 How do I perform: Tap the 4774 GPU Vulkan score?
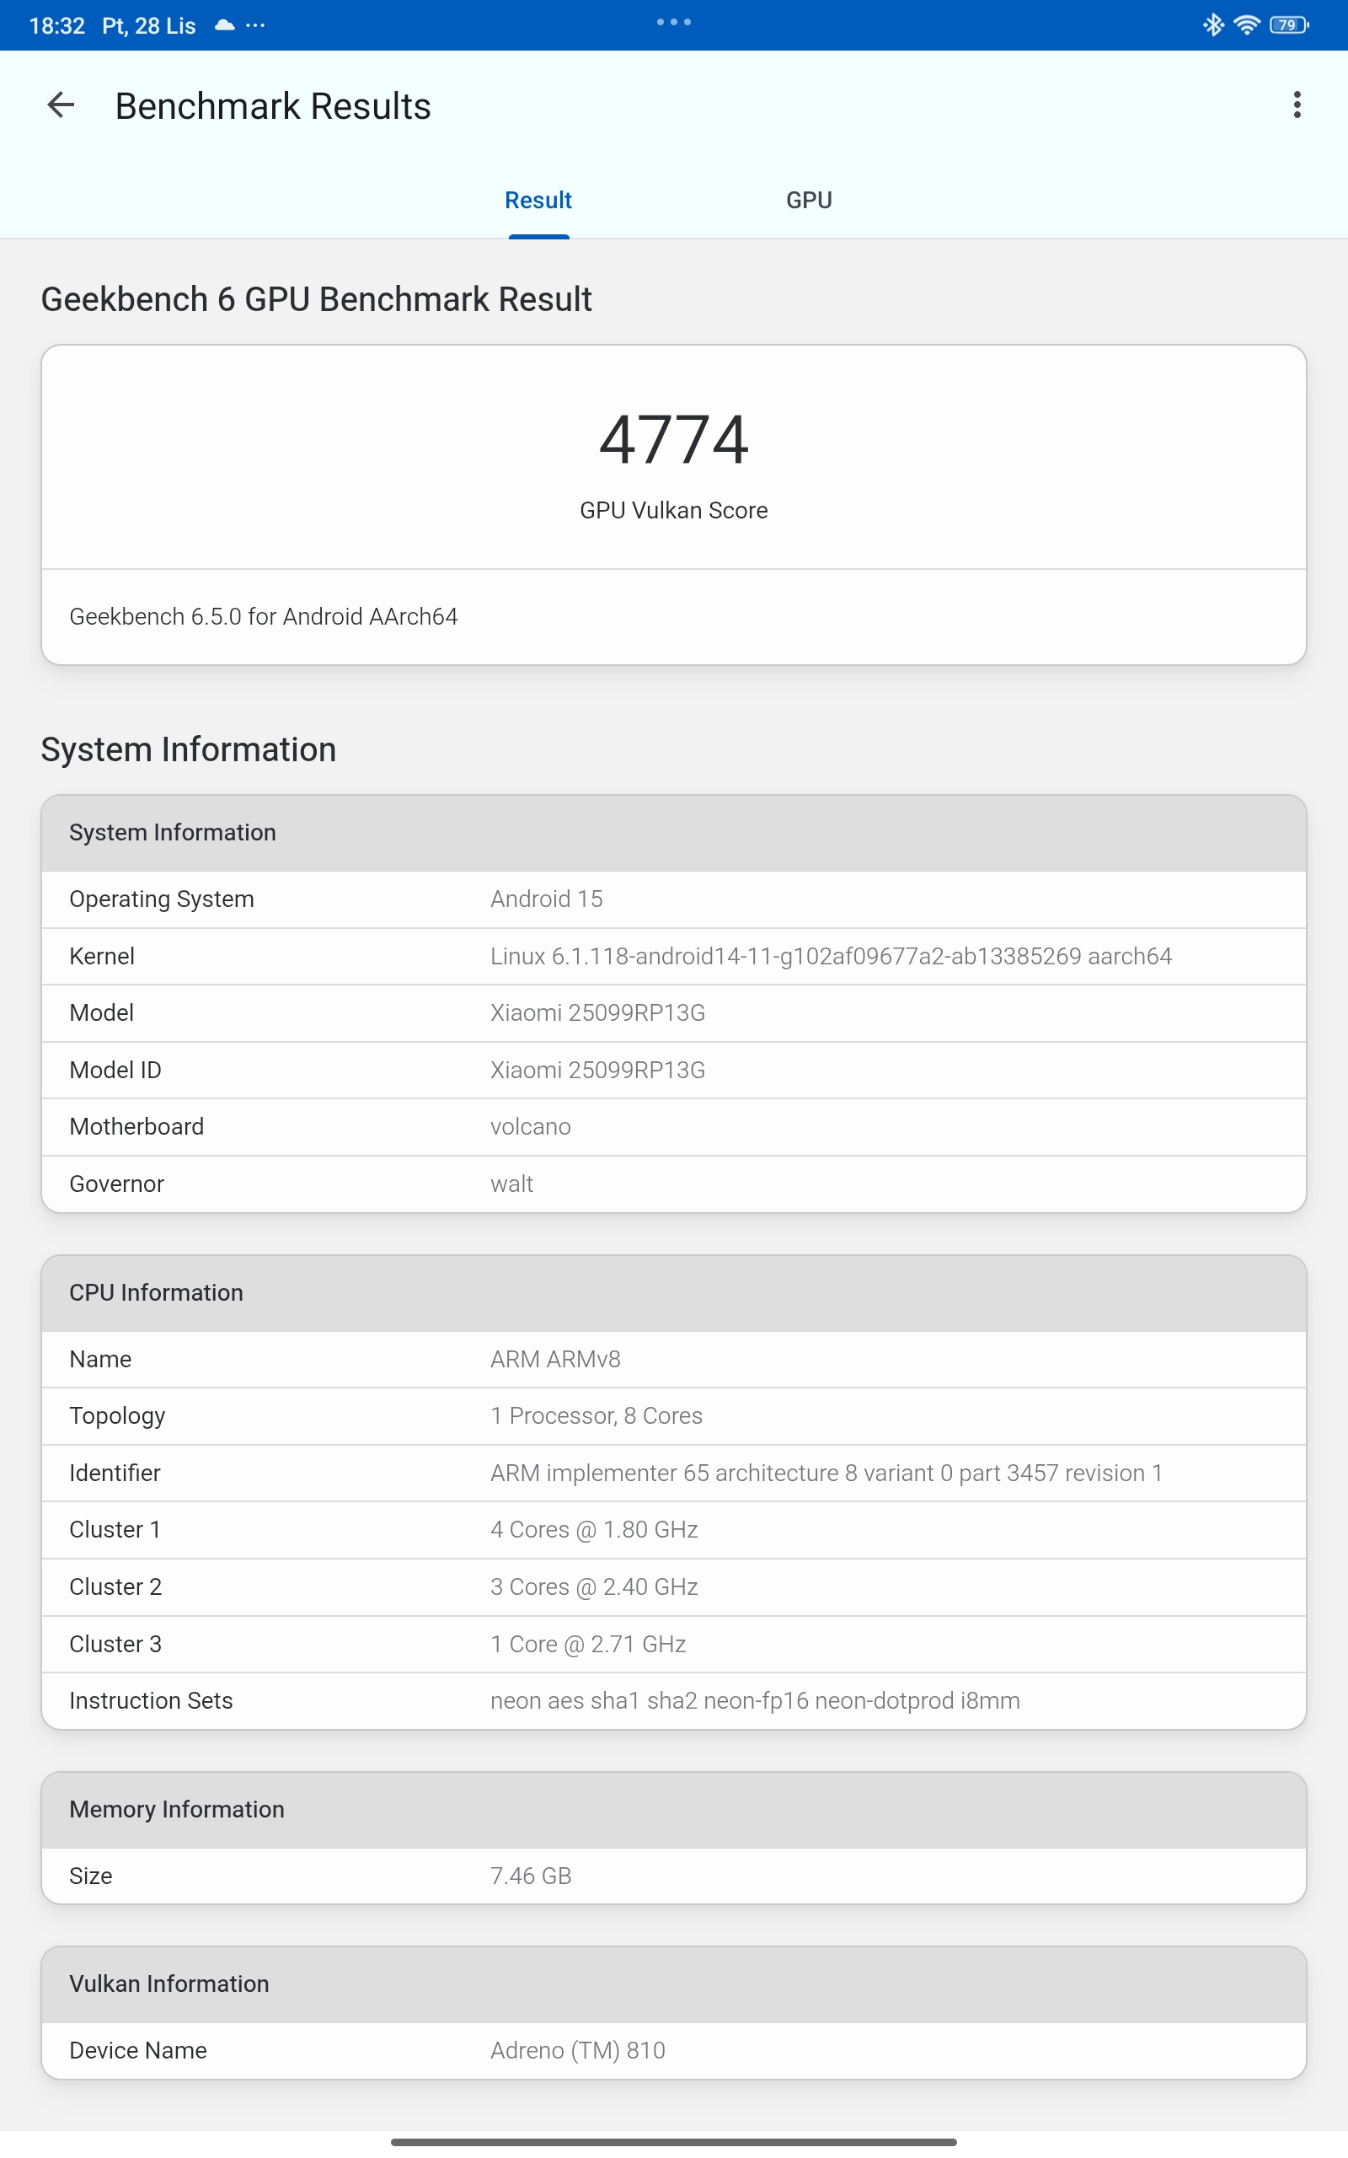coord(673,440)
